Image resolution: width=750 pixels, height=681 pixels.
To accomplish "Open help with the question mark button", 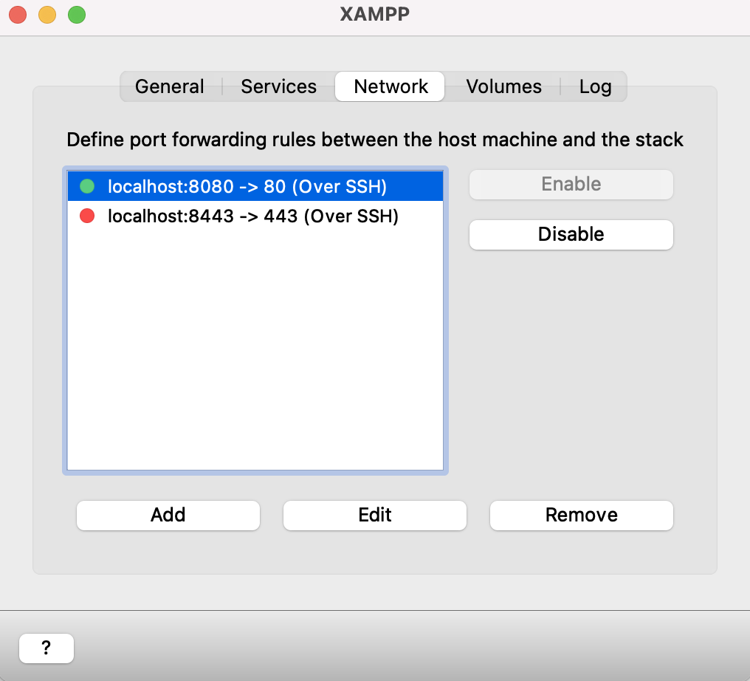I will 47,649.
